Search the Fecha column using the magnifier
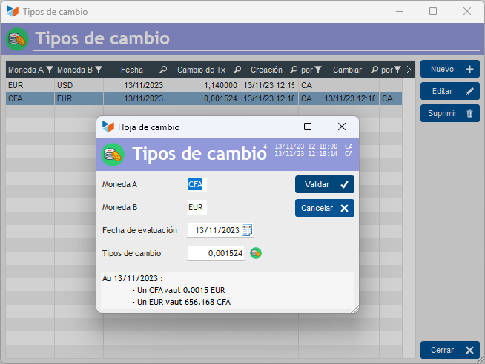485x364 pixels. 163,70
